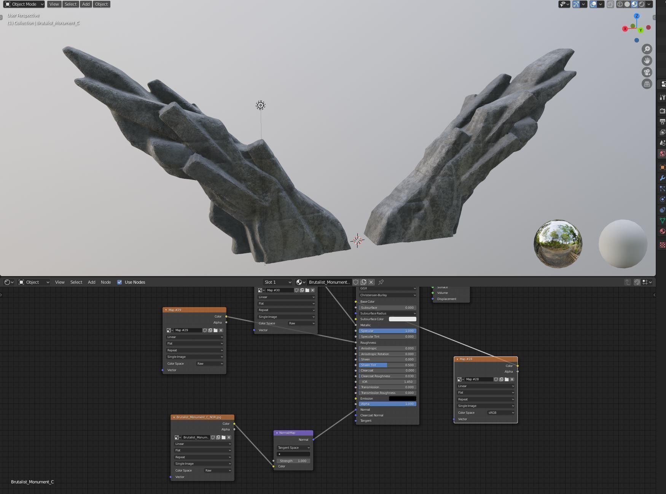Align view to the green Y axis

click(x=641, y=30)
